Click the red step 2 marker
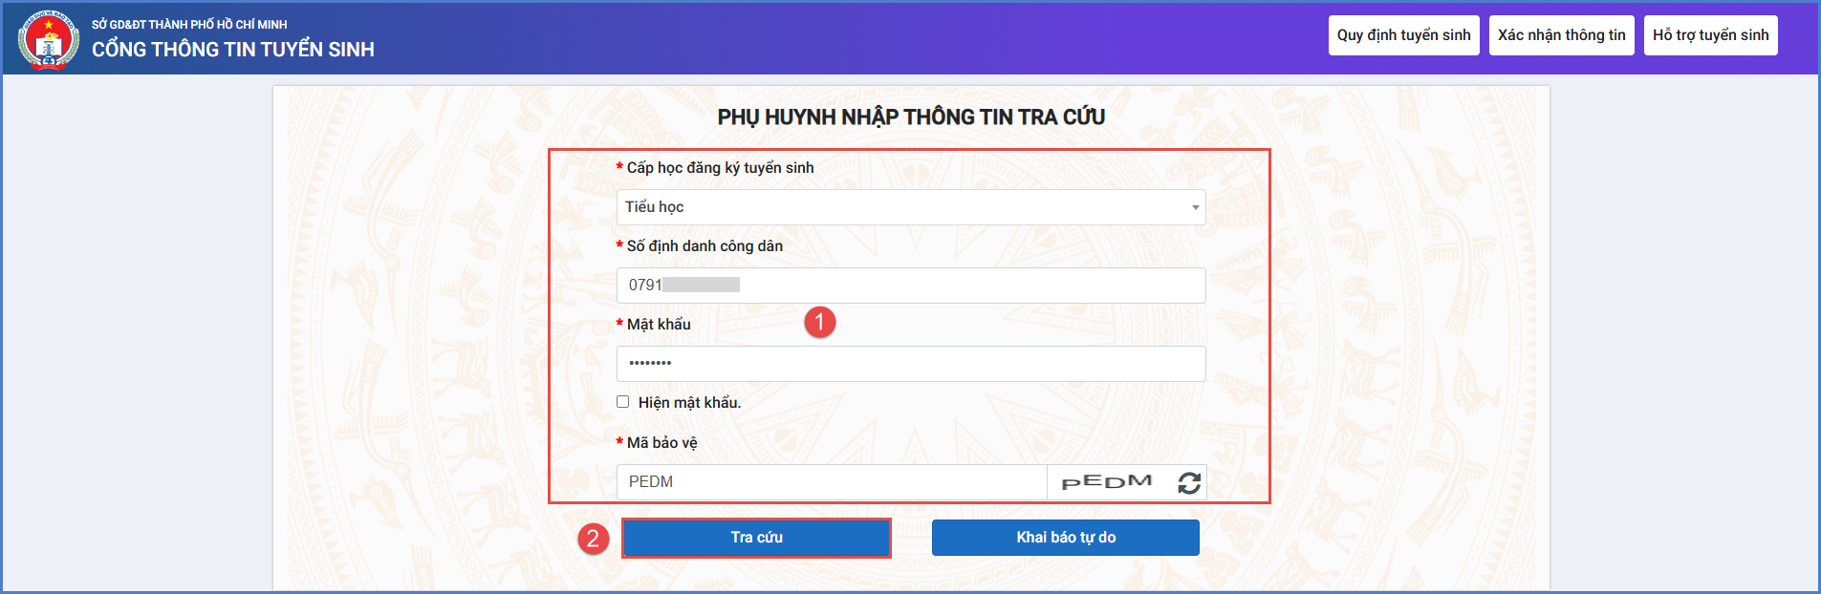 pos(593,539)
